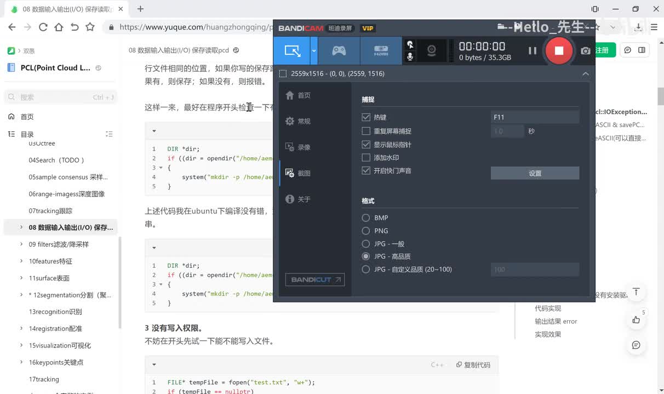
Task: Open 04Search（TODO）document
Action: [57, 160]
